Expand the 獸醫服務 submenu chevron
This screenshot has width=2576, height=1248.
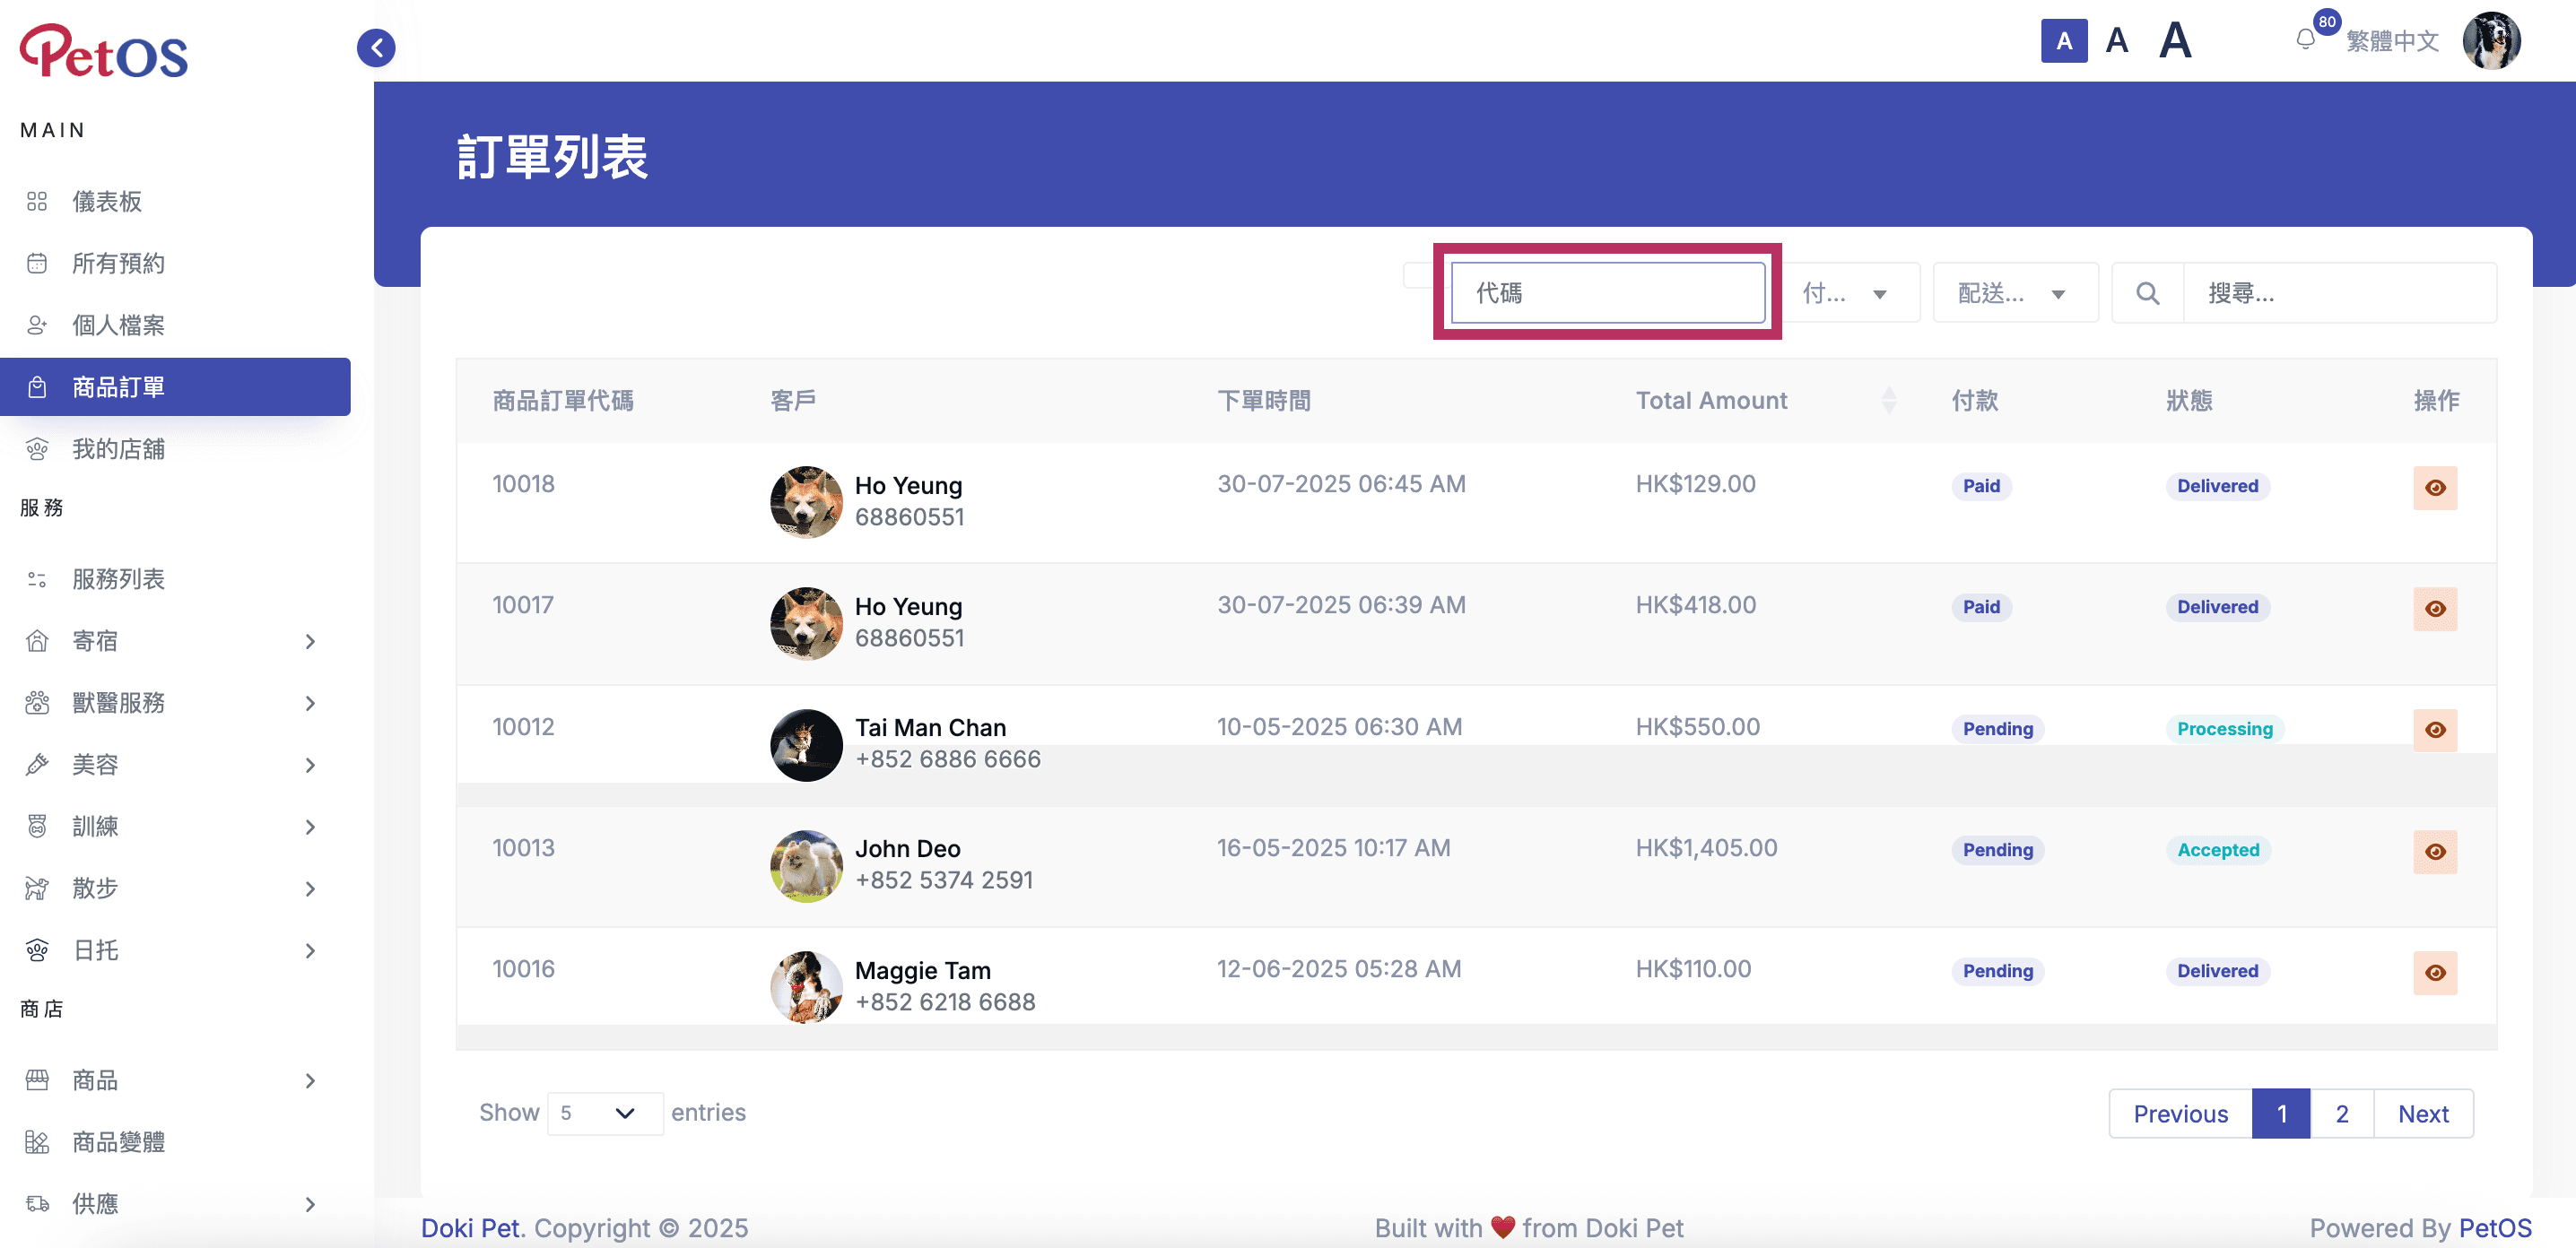(310, 704)
